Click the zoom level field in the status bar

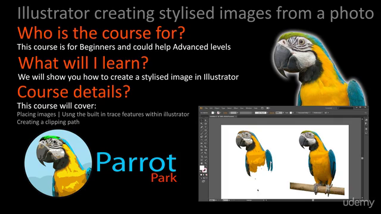tap(213, 200)
